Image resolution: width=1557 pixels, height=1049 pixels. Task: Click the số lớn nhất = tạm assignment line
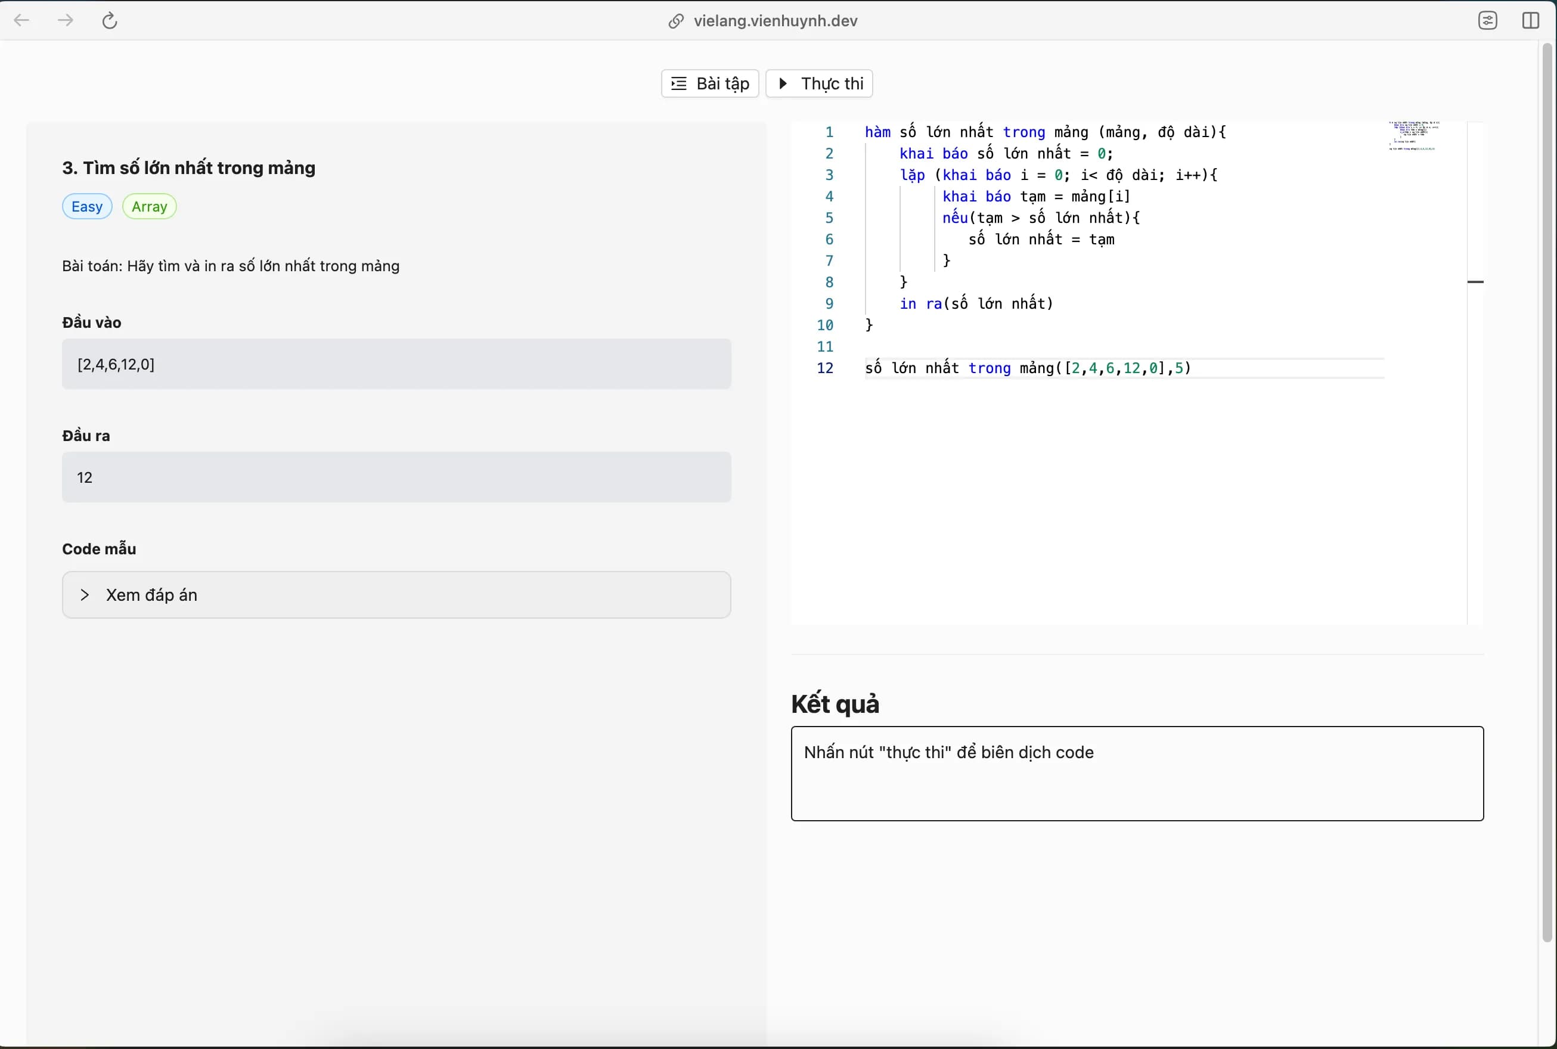point(1041,240)
